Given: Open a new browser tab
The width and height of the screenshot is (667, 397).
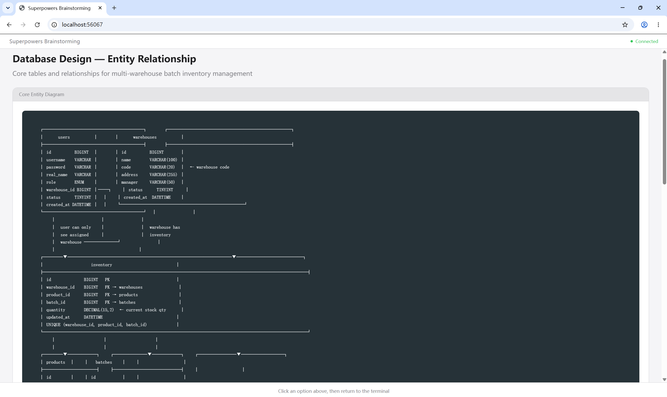Looking at the screenshot, I should click(114, 8).
